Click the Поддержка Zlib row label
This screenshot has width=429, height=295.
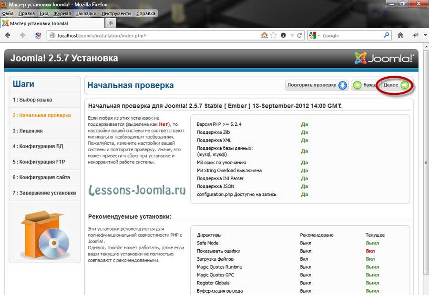[x=214, y=132]
